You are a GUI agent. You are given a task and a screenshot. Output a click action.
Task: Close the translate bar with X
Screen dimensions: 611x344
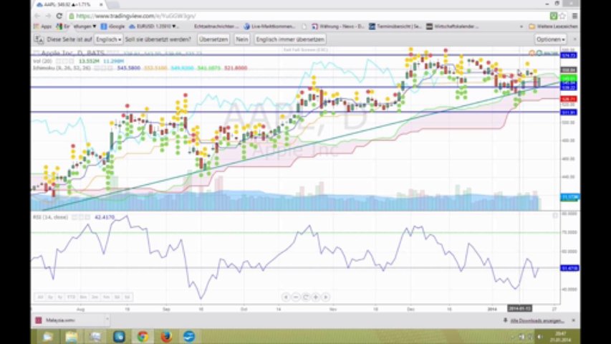pos(573,39)
